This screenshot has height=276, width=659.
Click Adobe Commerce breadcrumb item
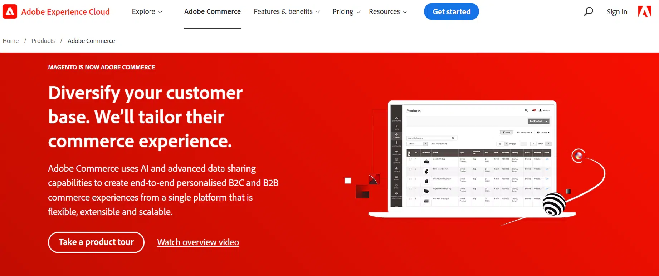pyautogui.click(x=91, y=41)
